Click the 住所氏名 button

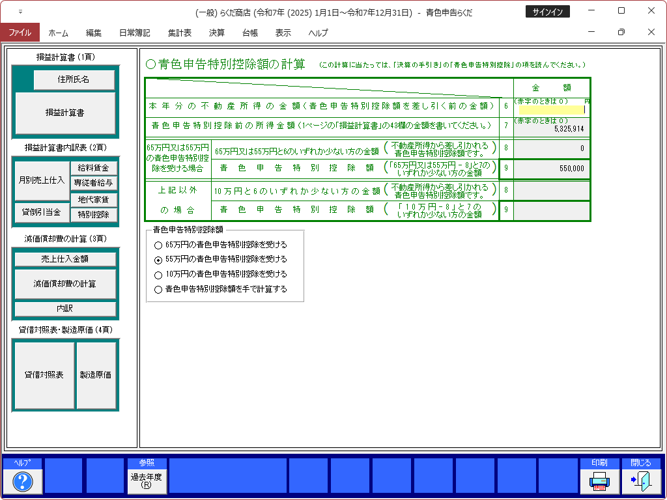coord(74,79)
